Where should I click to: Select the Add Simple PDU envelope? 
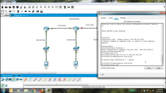click(38, 11)
